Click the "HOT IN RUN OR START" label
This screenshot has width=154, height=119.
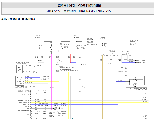38,37
